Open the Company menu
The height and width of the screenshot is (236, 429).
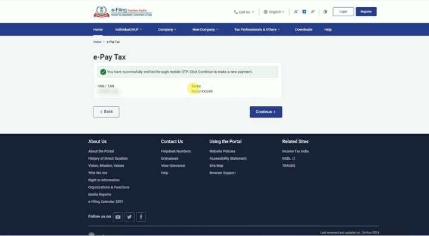(167, 30)
